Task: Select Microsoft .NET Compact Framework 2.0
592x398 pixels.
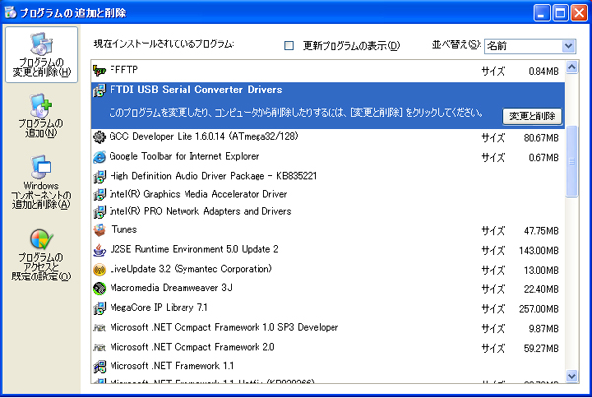Action: coord(191,347)
